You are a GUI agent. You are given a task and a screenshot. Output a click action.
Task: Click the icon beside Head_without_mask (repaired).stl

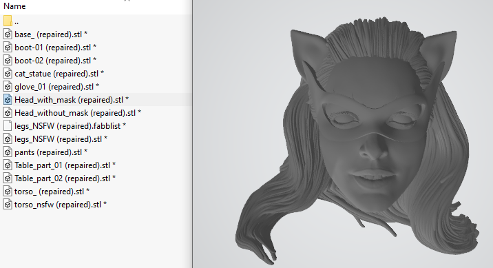coord(8,113)
